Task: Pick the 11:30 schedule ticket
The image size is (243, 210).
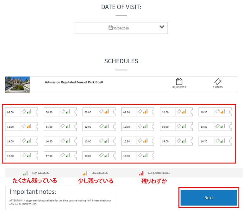Action: [60, 127]
